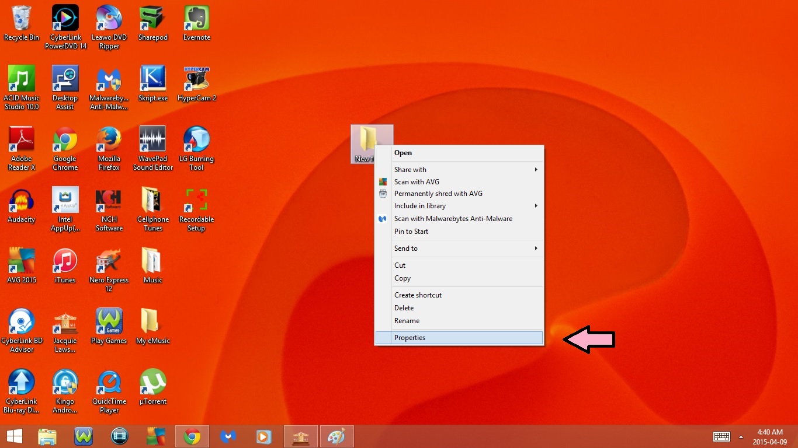Screen dimensions: 798x448
Task: Select the Recordable Setup icon
Action: pos(197,209)
